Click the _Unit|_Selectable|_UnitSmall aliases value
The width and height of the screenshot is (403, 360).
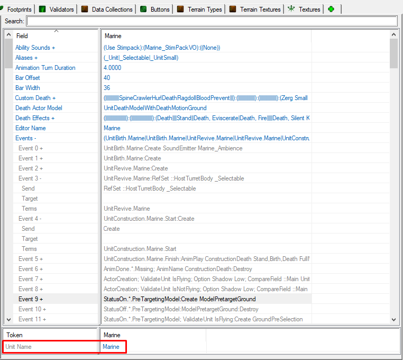141,58
